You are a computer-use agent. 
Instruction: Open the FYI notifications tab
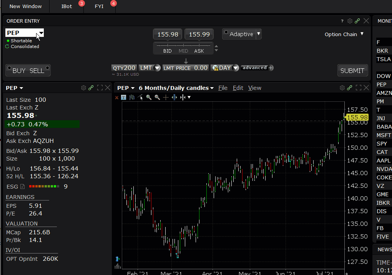(99, 6)
